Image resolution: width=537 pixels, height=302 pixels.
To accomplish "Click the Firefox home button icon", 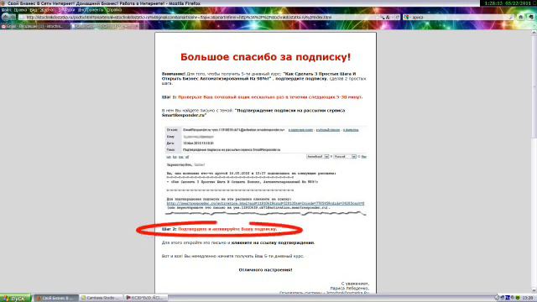I will [520, 17].
